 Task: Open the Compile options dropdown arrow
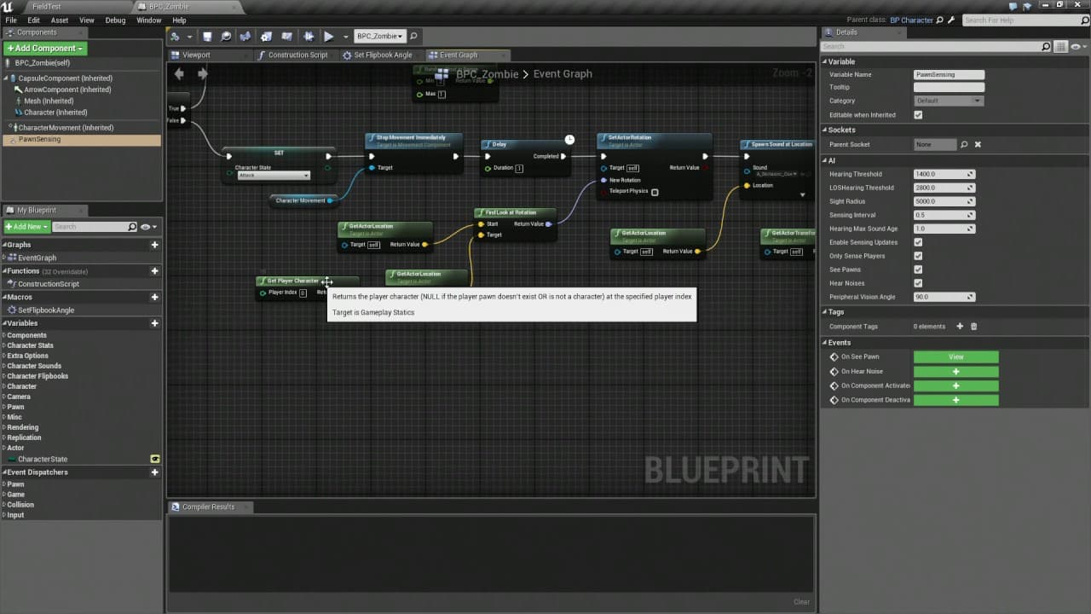[x=191, y=37]
